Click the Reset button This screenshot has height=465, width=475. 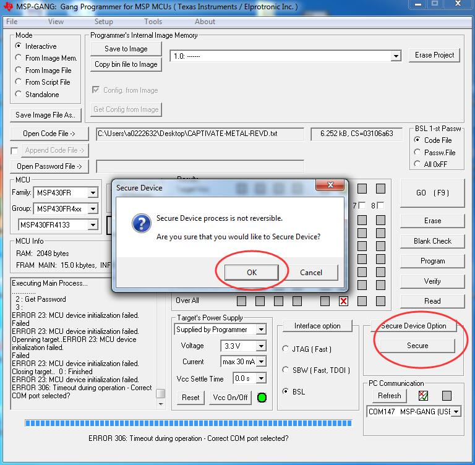coord(190,398)
